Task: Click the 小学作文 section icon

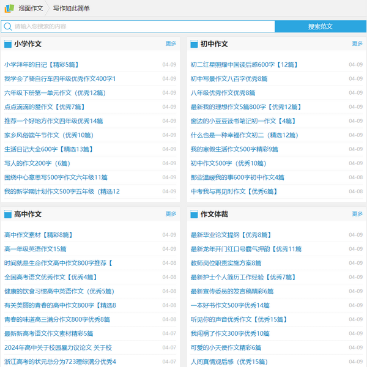Action: 8,44
